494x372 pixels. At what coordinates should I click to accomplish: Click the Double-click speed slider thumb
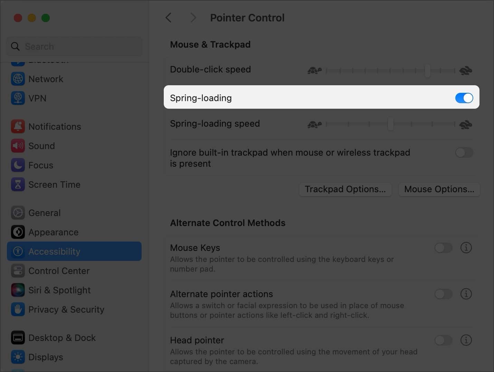pyautogui.click(x=428, y=71)
